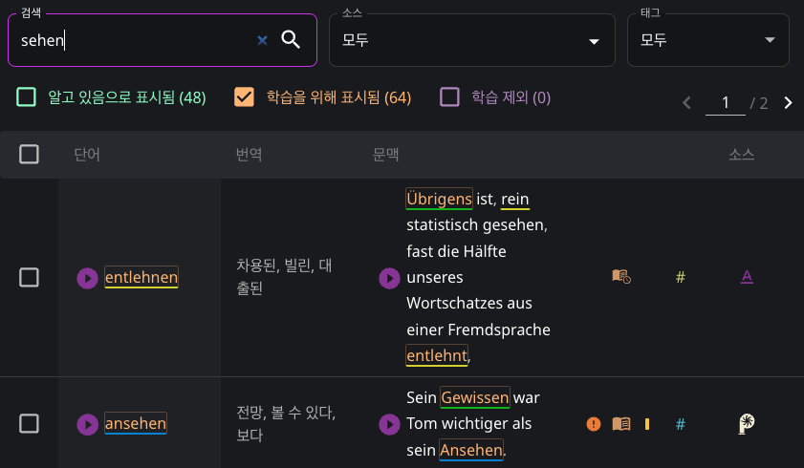Click the orange exclamation warning icon
Image resolution: width=804 pixels, height=468 pixels.
[x=594, y=424]
